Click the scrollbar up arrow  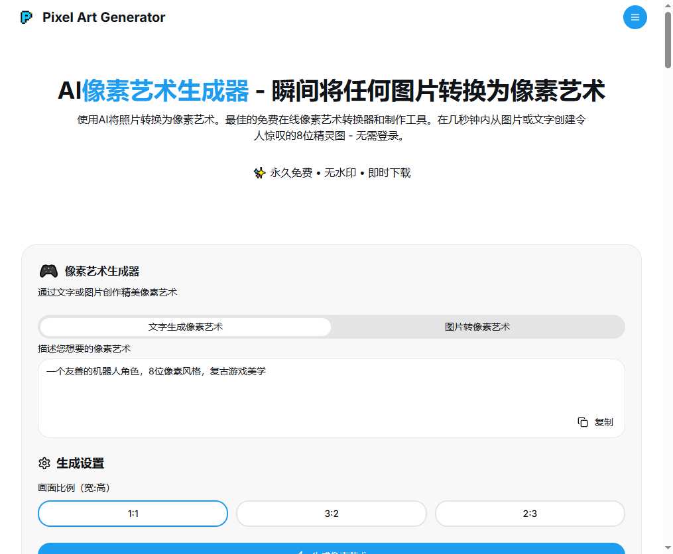point(668,5)
